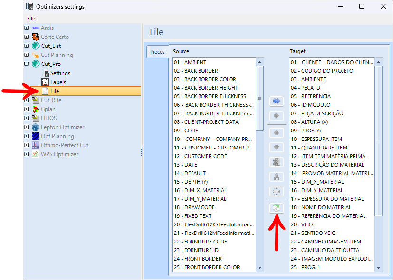The height and width of the screenshot is (280, 393).
Task: Select '15 - DEPTH (Y)' in Source list
Action: 214,182
